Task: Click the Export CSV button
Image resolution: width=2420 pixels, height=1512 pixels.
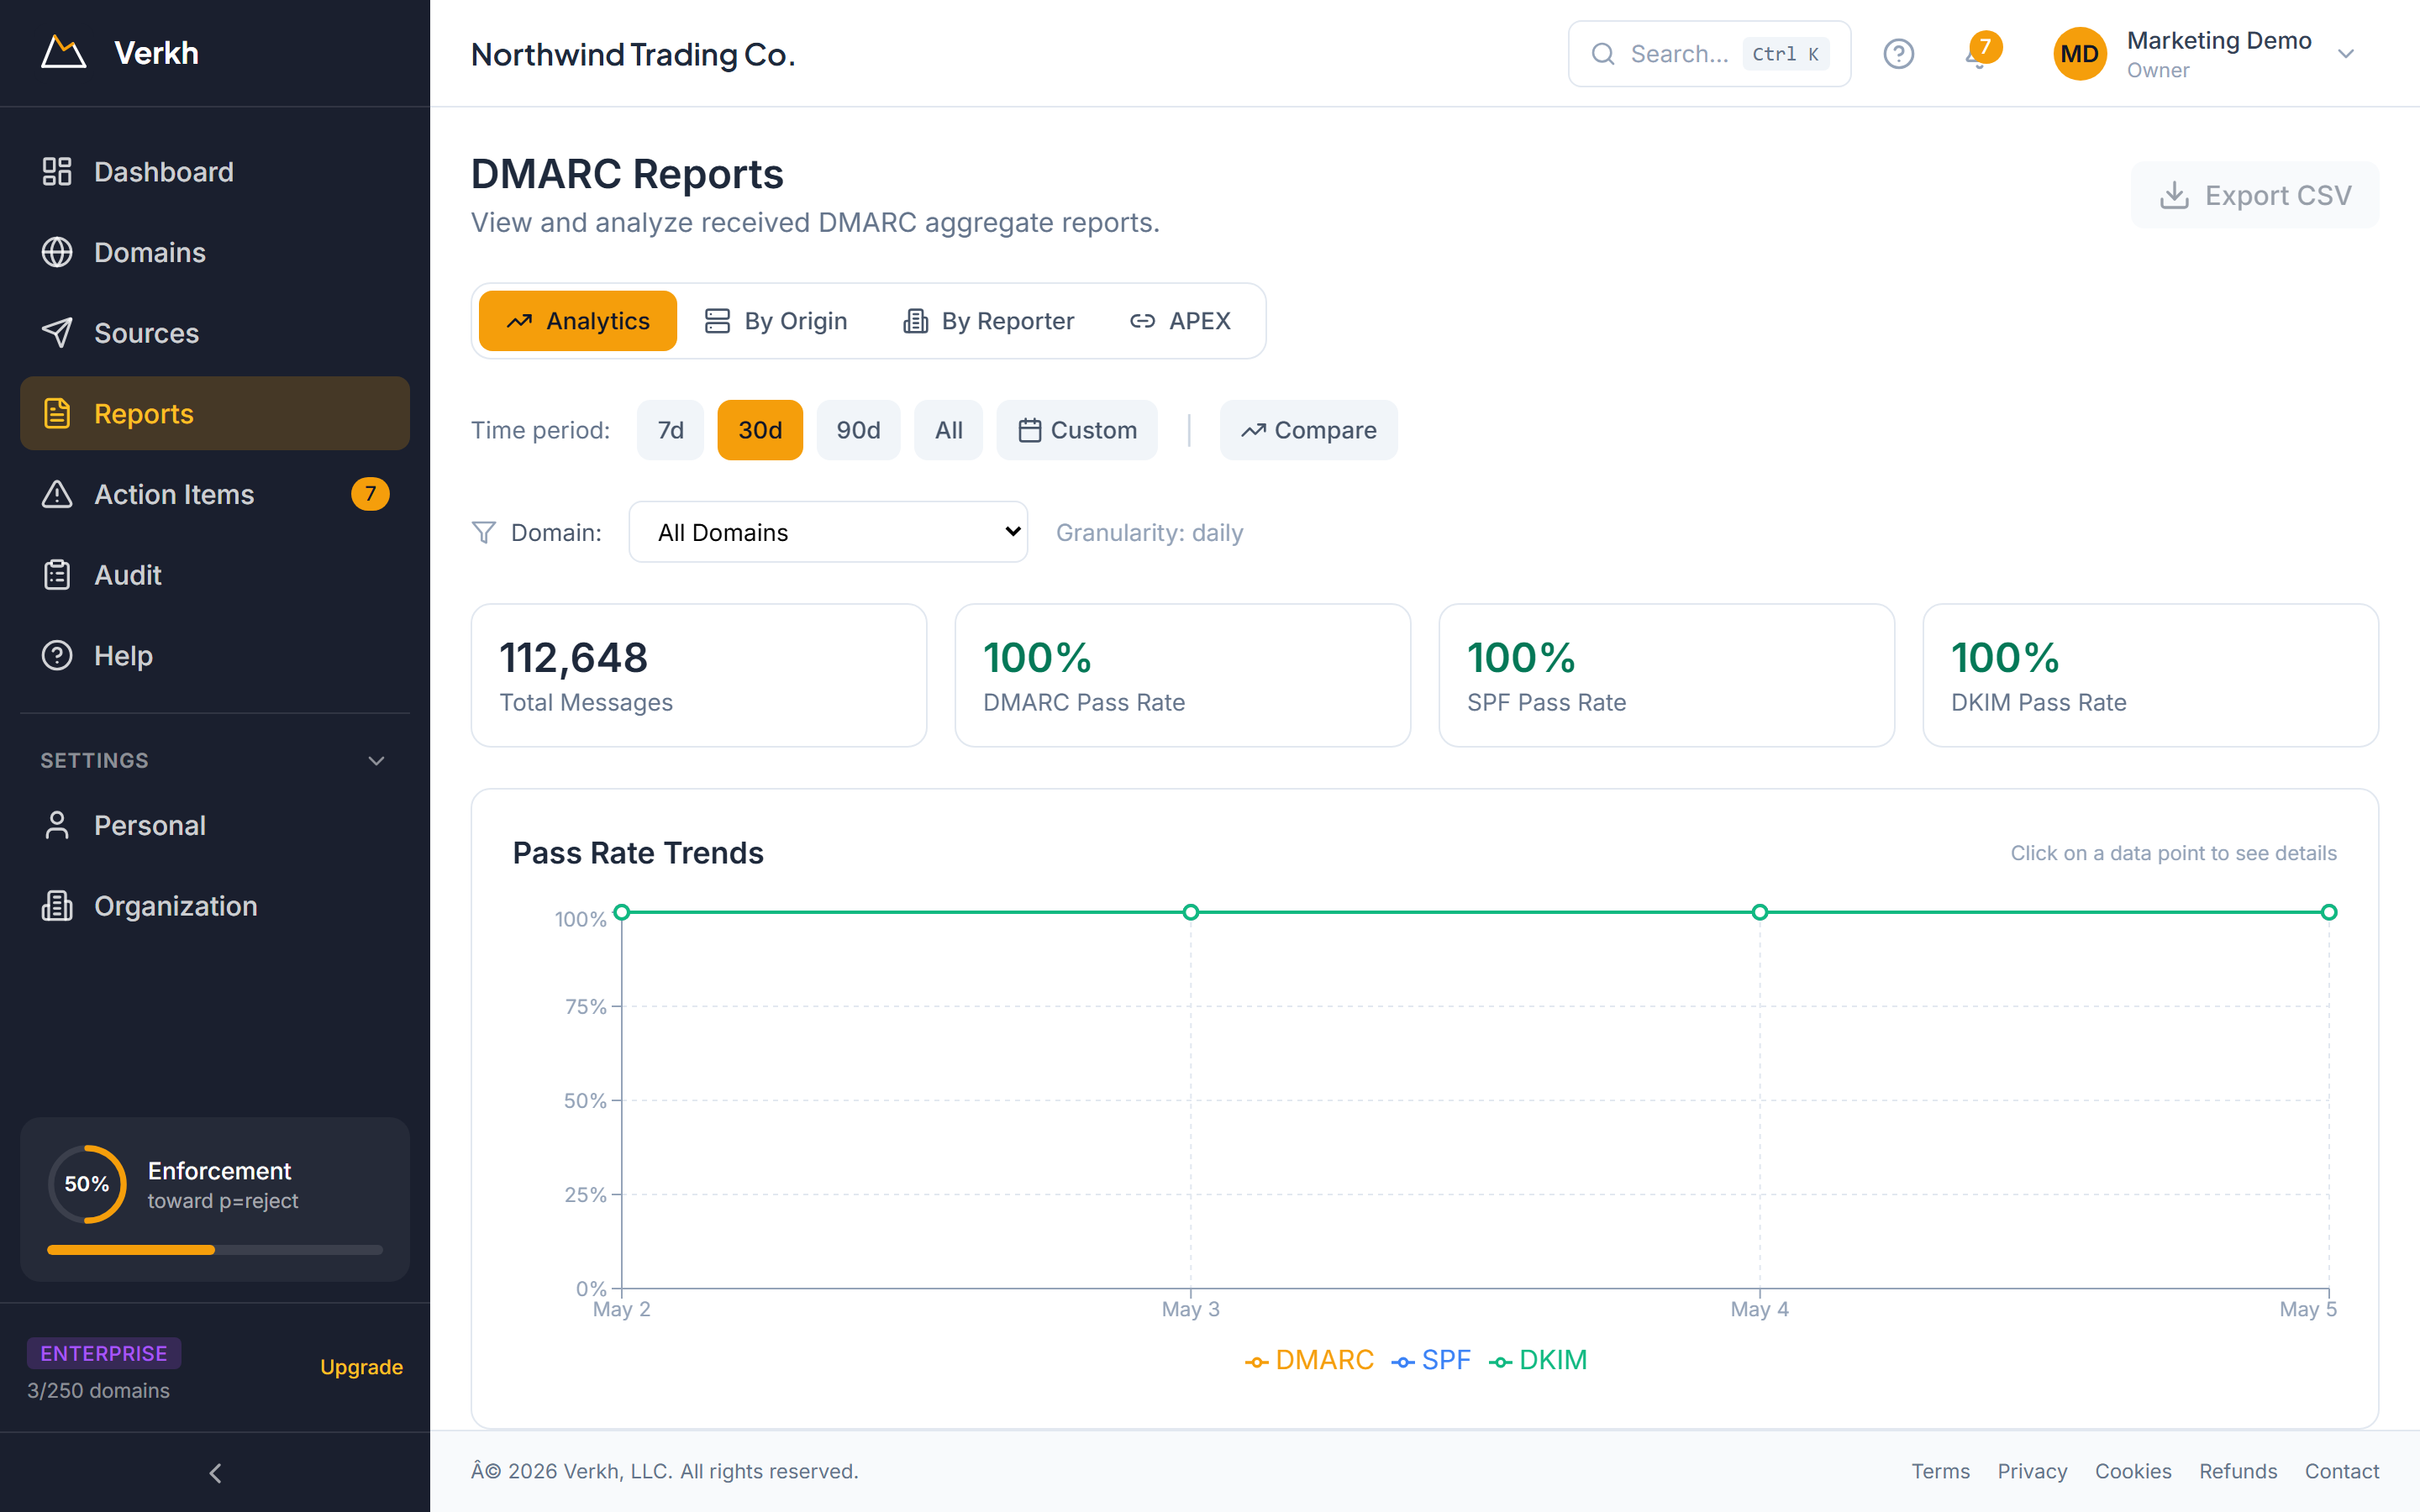Action: [x=2255, y=195]
